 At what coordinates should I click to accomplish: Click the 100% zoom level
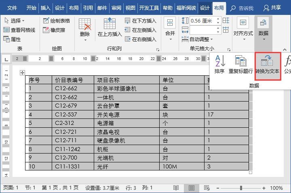(276, 188)
